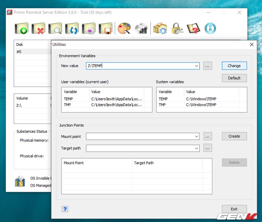Close the Primo Ramdisk main window
Image resolution: width=262 pixels, height=222 pixels.
(x=239, y=12)
